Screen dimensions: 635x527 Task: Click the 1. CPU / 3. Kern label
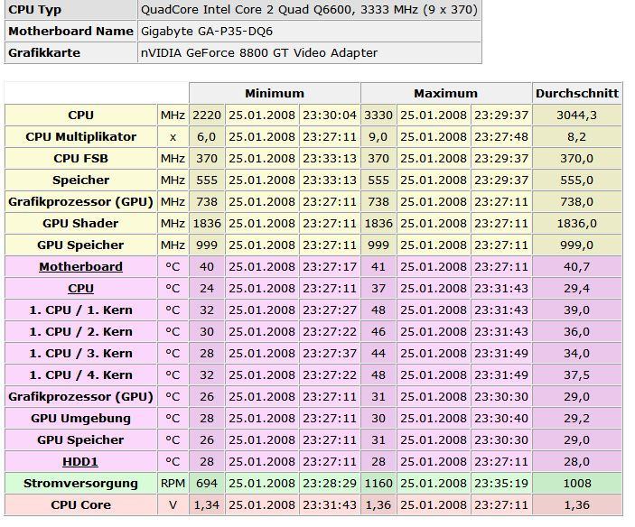coord(80,353)
